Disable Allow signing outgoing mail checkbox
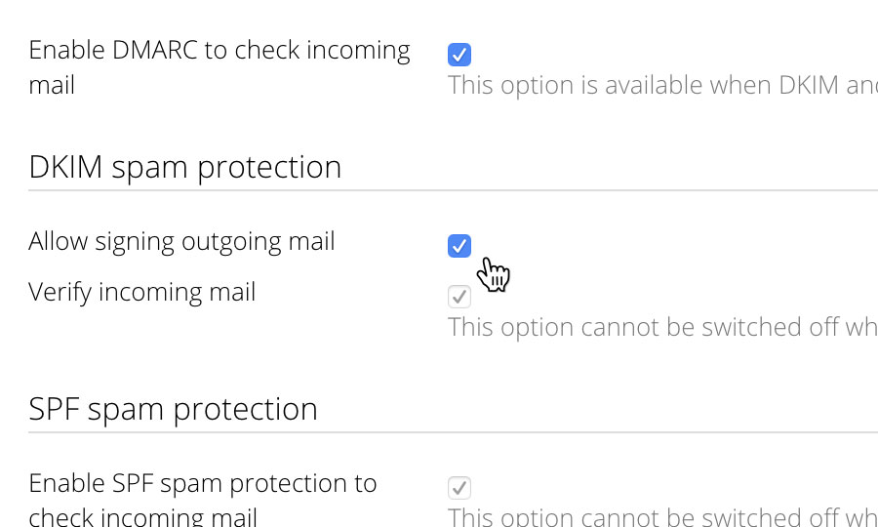The image size is (878, 527). pos(459,246)
